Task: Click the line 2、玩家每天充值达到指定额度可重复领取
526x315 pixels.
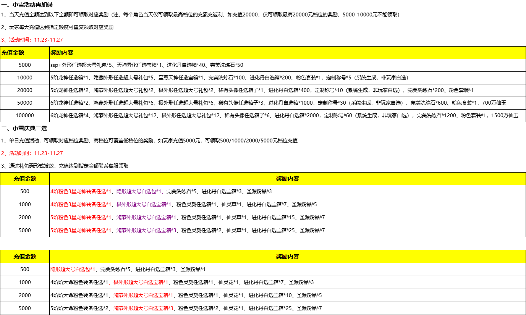Action: [x=57, y=27]
